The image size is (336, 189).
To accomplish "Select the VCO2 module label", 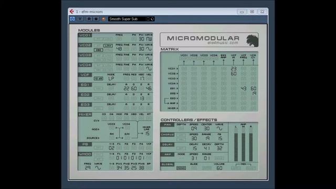I will pyautogui.click(x=85, y=45).
